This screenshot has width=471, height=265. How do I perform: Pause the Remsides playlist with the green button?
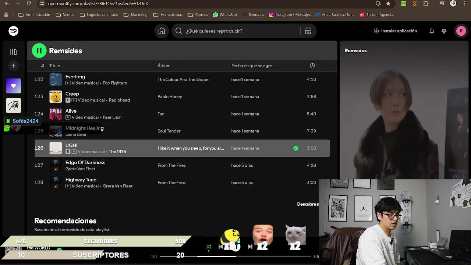(39, 51)
